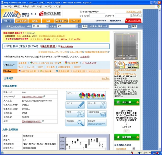This screenshot has width=162, height=155.
Task: Switch to the 会計工学分析 tab
Action: [x=21, y=21]
